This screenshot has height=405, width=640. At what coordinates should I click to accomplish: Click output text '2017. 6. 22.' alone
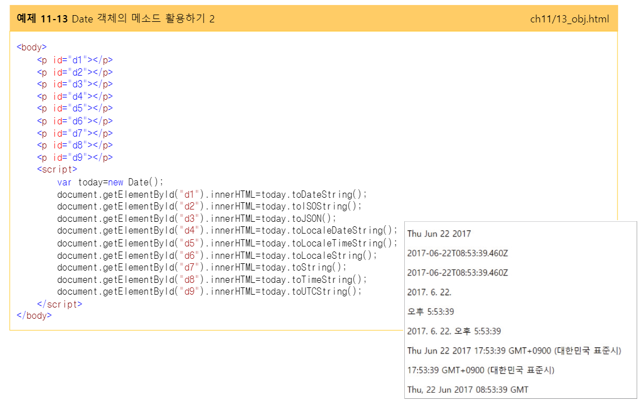pyautogui.click(x=429, y=292)
